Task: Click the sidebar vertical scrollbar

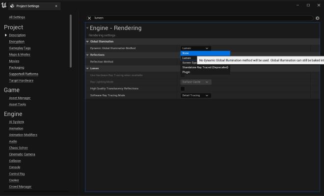Action: 71,41
